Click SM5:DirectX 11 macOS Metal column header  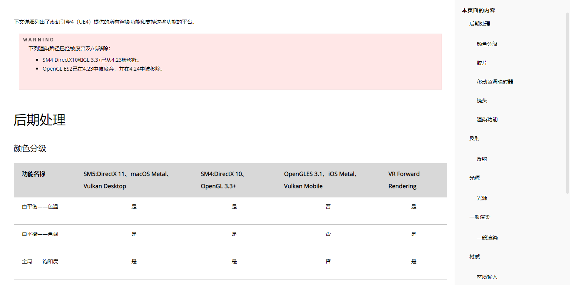click(127, 180)
